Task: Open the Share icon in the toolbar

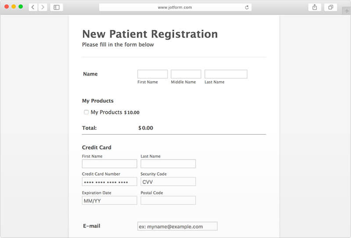Action: click(315, 7)
